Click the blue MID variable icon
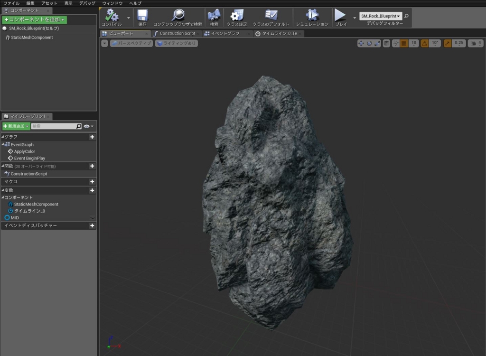 pos(7,217)
